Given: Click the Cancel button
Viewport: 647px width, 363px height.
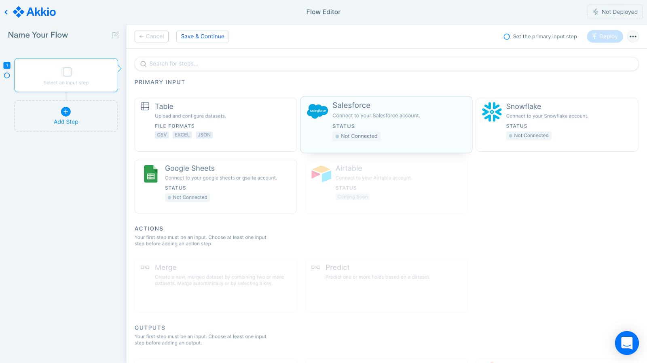Looking at the screenshot, I should 152,36.
